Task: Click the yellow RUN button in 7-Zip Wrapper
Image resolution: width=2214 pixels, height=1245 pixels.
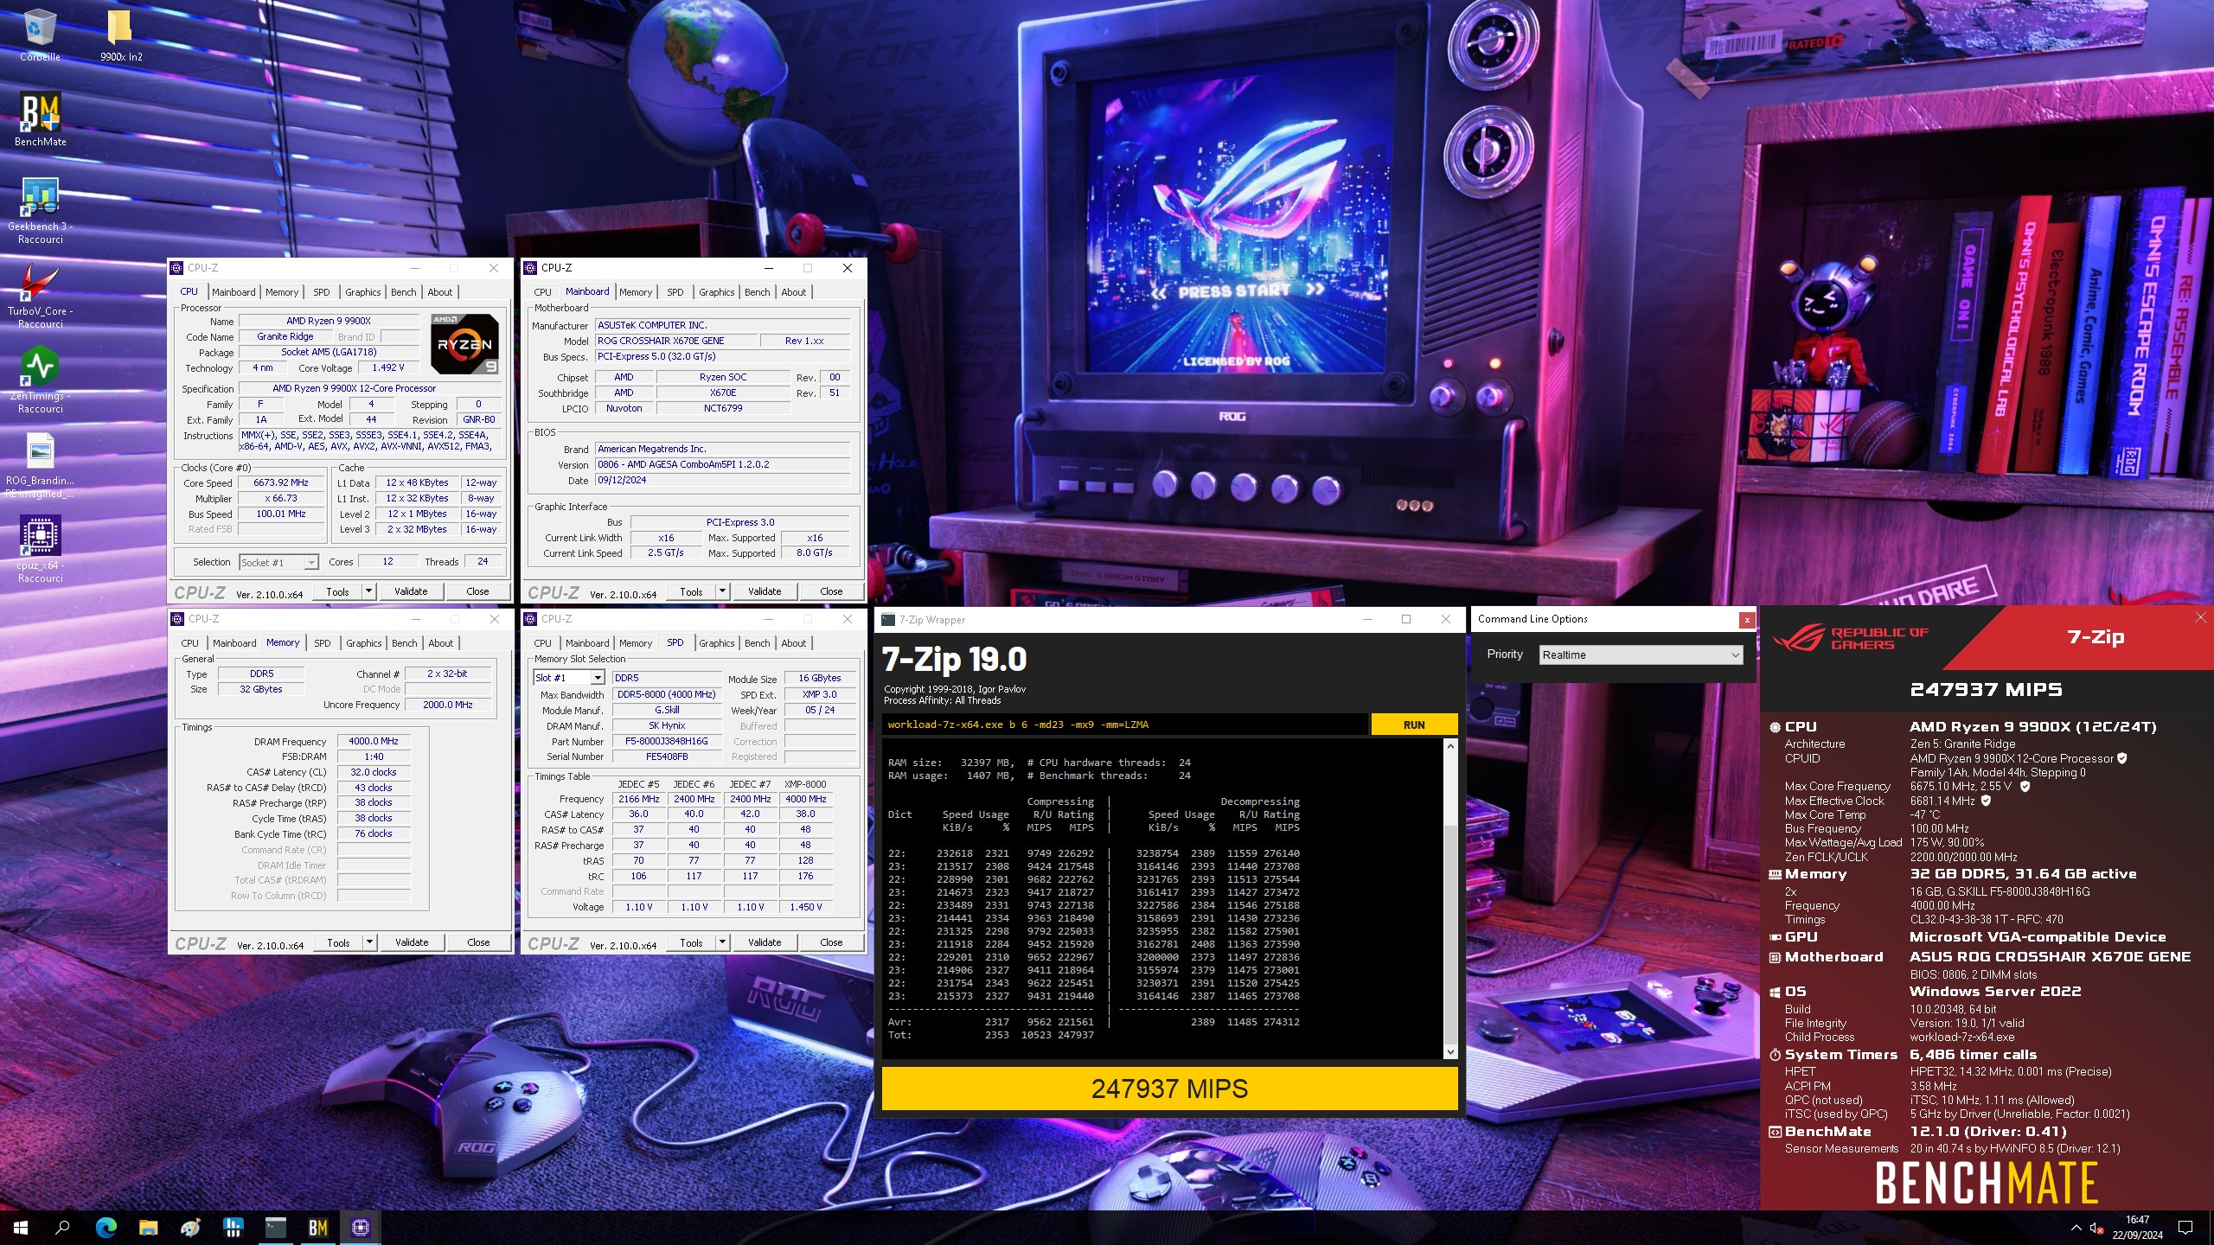Action: click(x=1414, y=725)
